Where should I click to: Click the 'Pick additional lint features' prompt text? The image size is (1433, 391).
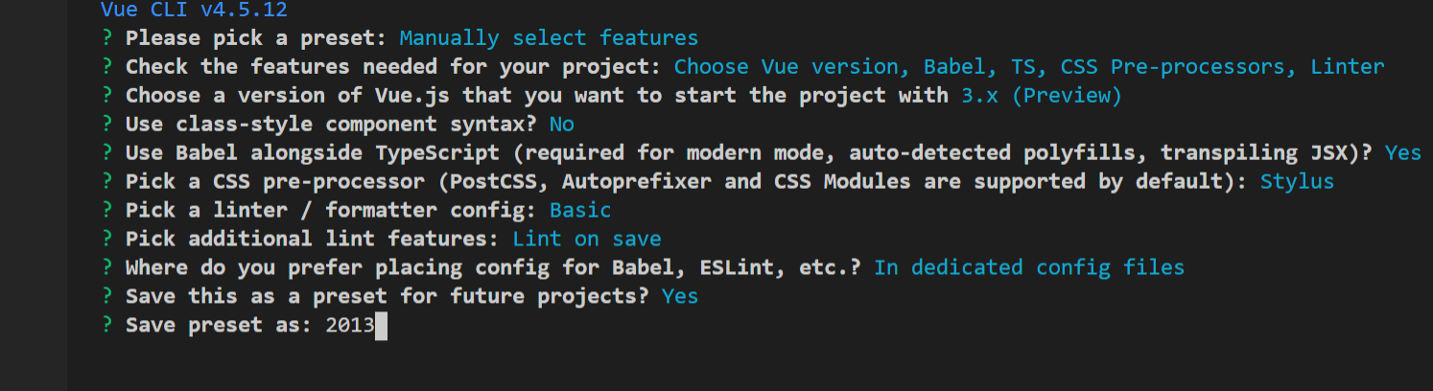313,240
